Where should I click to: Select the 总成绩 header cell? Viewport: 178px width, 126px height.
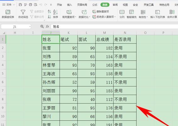coord(104,39)
